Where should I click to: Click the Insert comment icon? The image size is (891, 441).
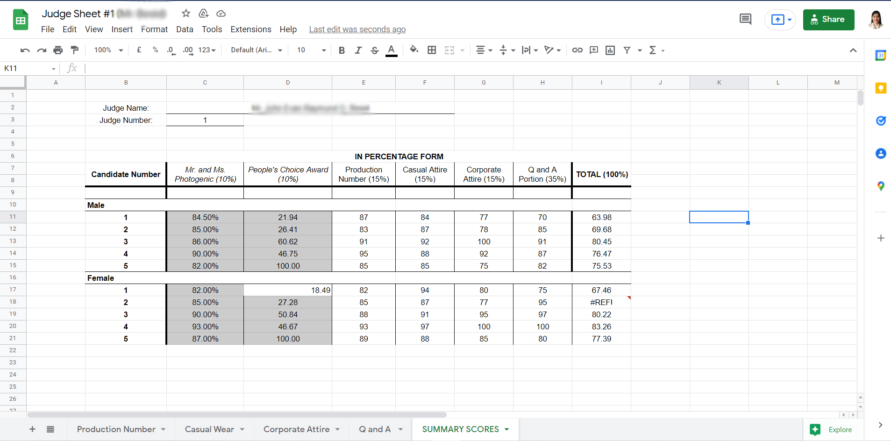pyautogui.click(x=594, y=50)
